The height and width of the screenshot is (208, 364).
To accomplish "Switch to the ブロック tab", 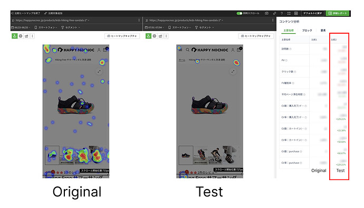I will coord(307,31).
